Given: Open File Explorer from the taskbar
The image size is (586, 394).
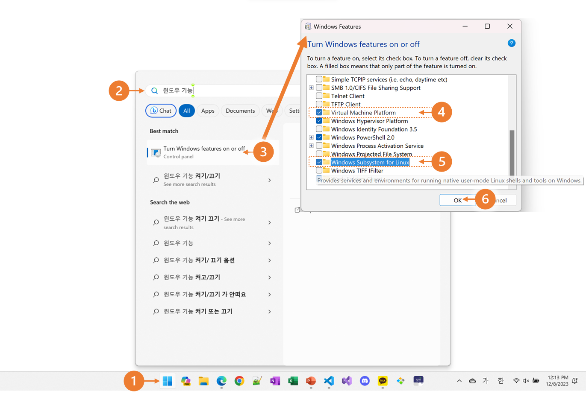Looking at the screenshot, I should (x=203, y=381).
